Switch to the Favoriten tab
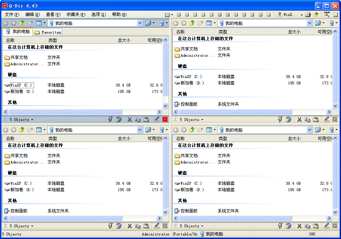 point(48,32)
